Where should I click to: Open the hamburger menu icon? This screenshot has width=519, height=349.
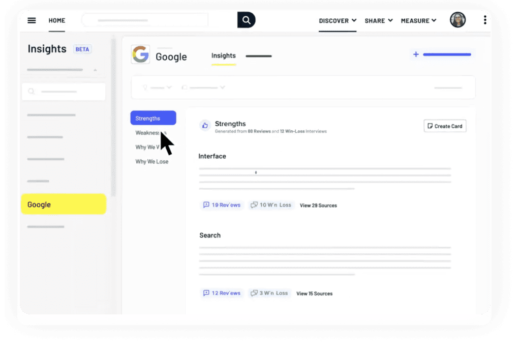tap(32, 20)
